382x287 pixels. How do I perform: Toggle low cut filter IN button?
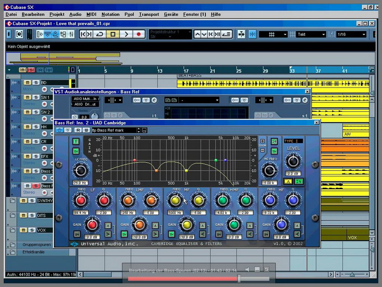tap(76, 151)
